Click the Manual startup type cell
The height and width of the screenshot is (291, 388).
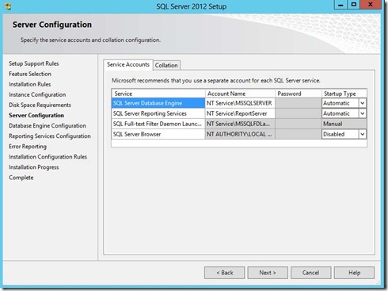point(344,124)
